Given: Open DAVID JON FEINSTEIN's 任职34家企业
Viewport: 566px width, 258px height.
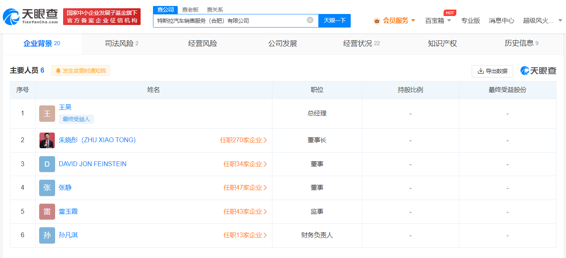Looking at the screenshot, I should 245,164.
